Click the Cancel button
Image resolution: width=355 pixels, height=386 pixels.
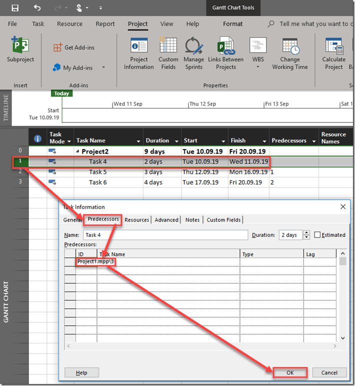pyautogui.click(x=329, y=372)
